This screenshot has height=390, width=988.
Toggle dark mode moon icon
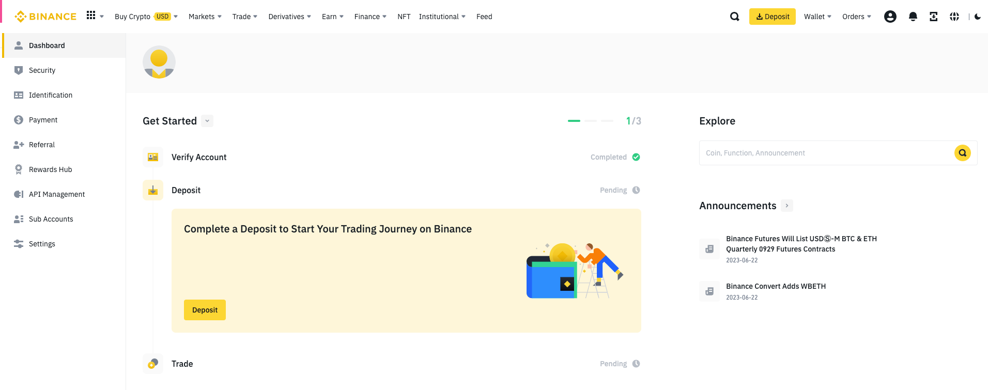[x=978, y=17]
